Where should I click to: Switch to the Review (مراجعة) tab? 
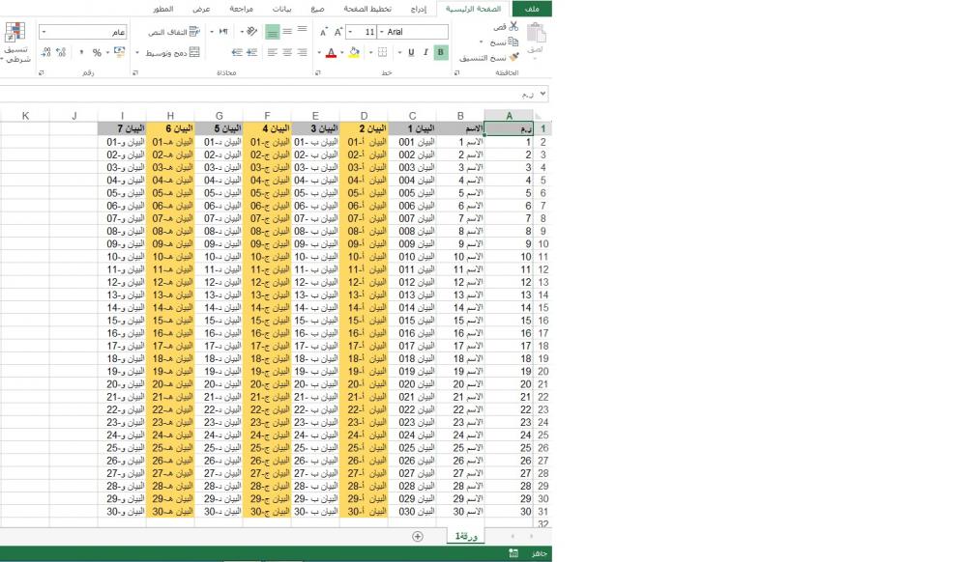click(241, 9)
